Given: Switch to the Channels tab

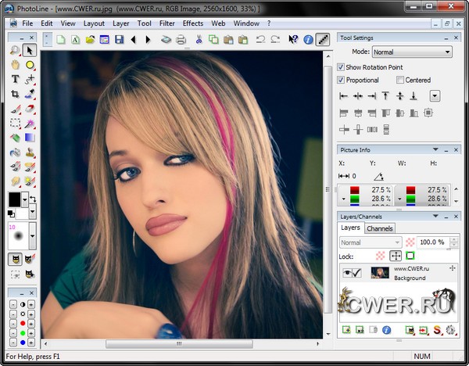Looking at the screenshot, I should point(380,228).
